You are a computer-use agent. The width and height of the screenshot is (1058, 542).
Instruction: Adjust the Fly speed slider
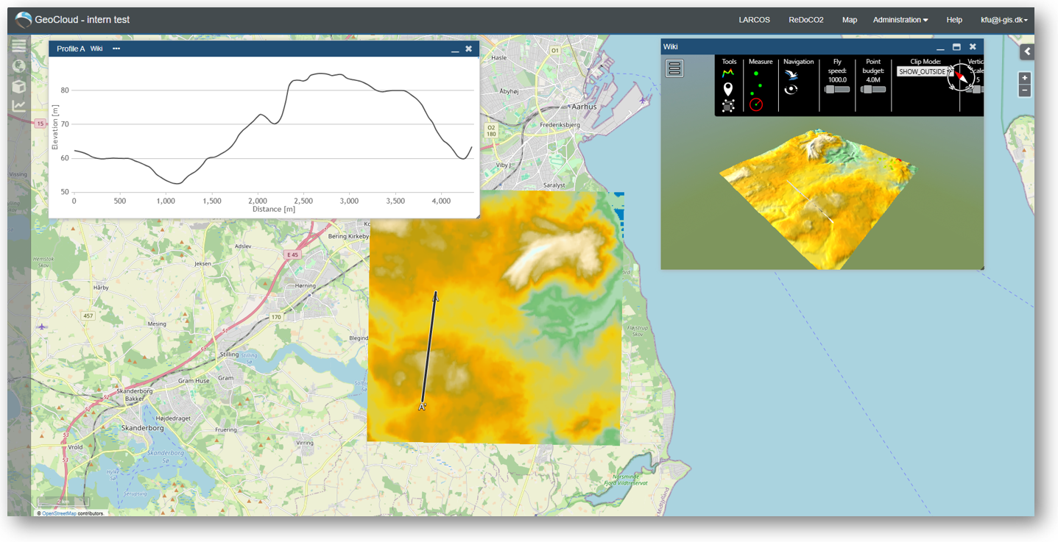(837, 89)
